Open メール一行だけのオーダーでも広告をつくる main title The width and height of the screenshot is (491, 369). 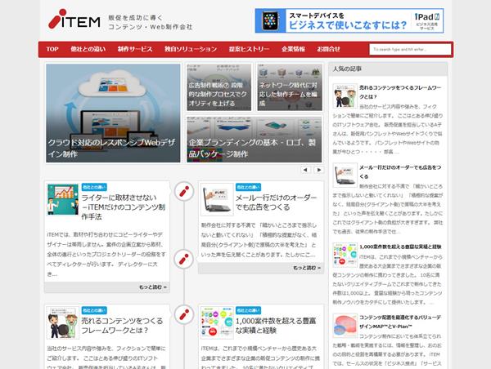[x=276, y=202]
